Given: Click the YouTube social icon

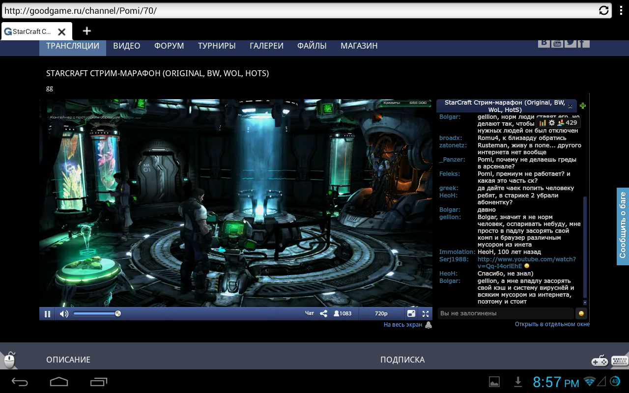Looking at the screenshot, I should click(557, 43).
